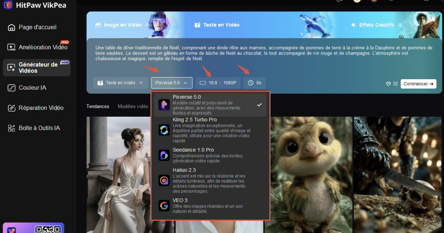Pick the Seedance 1.0 Pro model icon
This screenshot has height=233, width=444.
(164, 155)
